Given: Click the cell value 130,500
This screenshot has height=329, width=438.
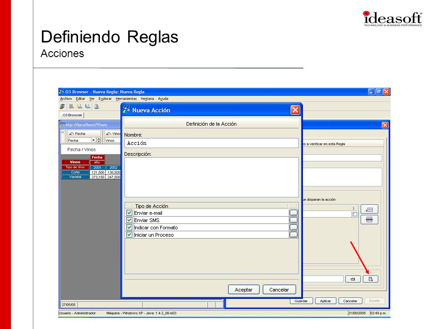Looking at the screenshot, I should (x=113, y=172).
